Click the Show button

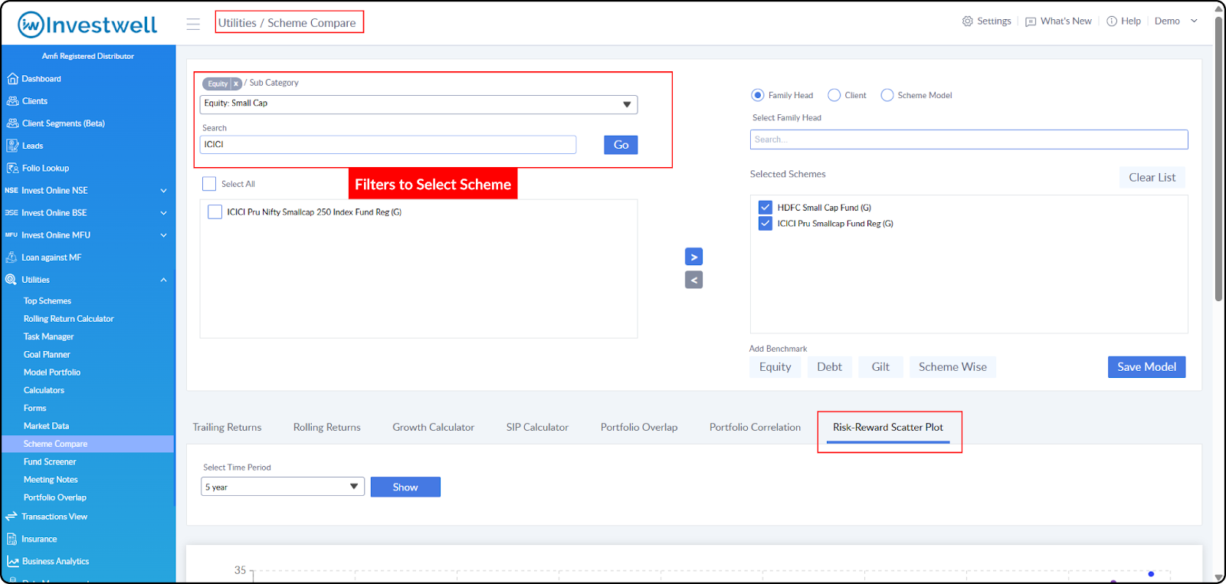click(405, 487)
